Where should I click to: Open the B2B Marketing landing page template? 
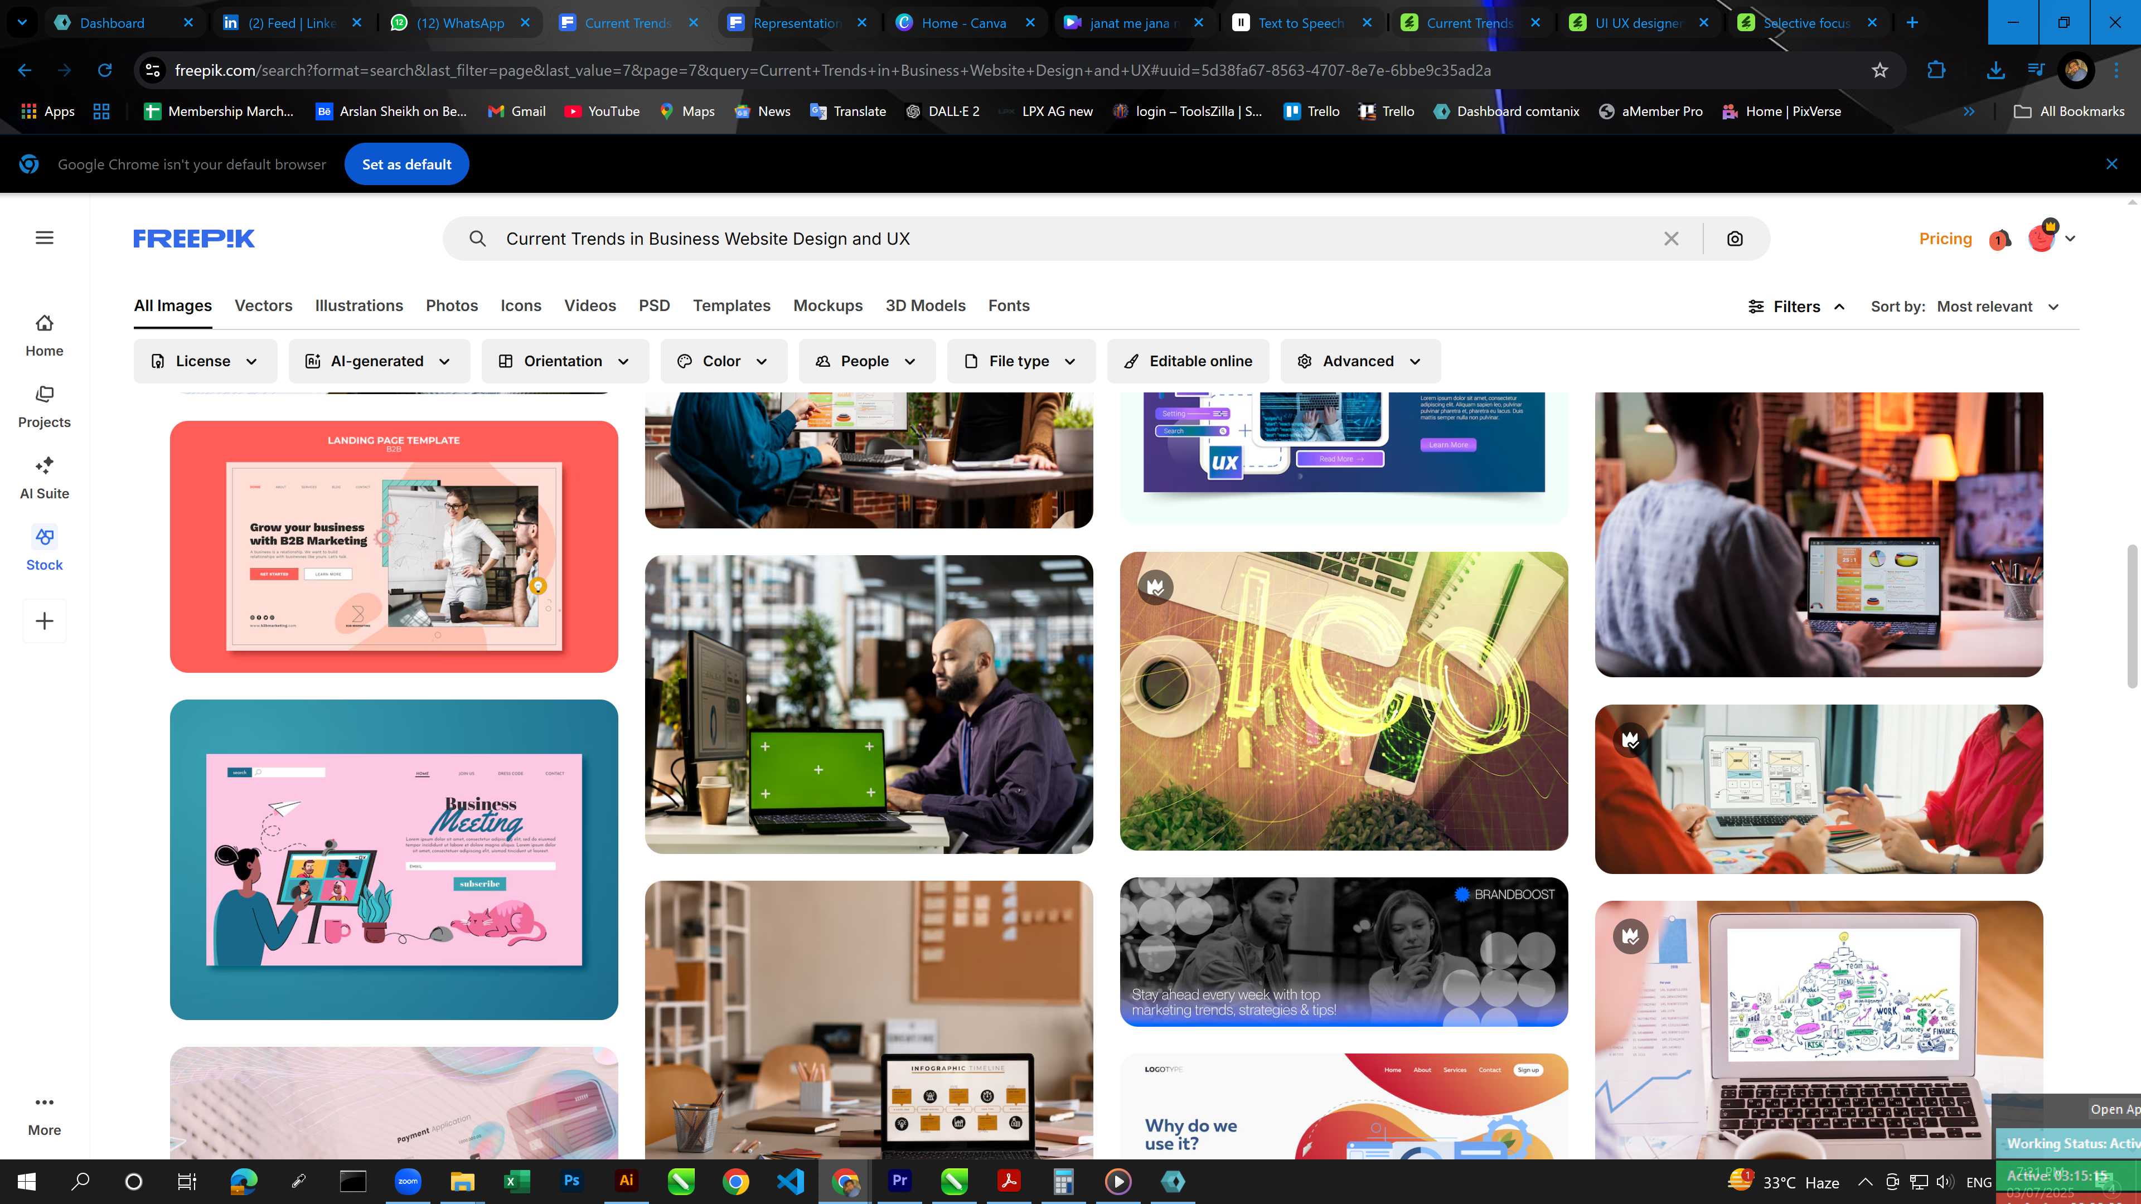(394, 546)
